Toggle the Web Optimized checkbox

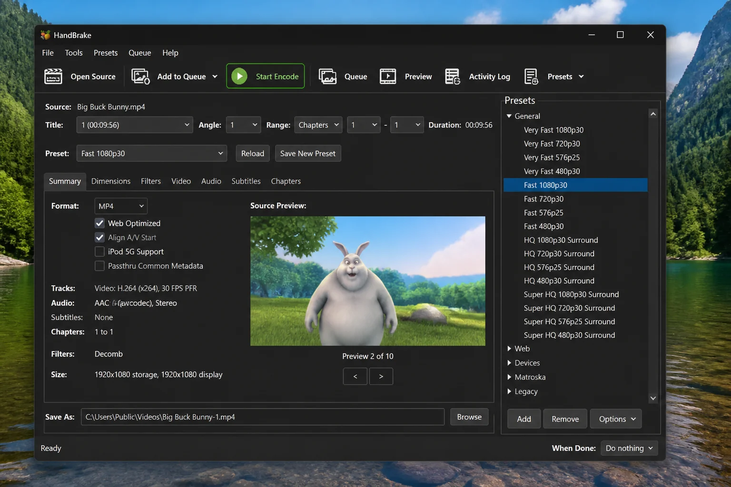click(x=99, y=223)
